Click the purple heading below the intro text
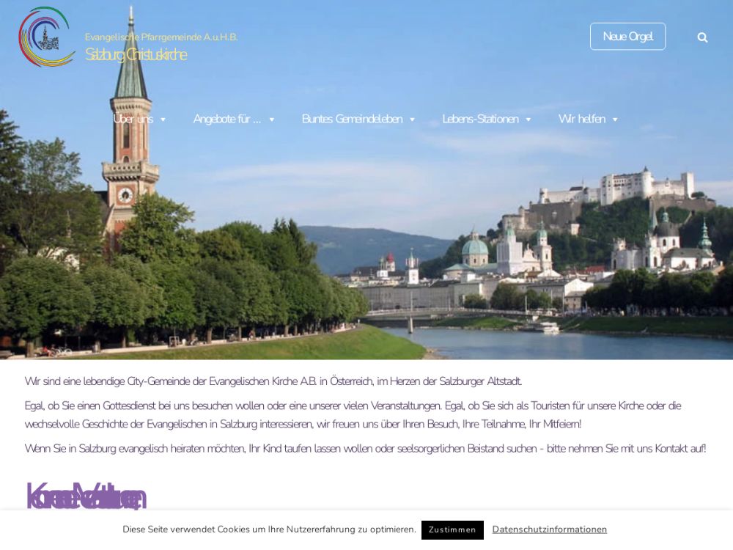The image size is (733, 550). [86, 496]
